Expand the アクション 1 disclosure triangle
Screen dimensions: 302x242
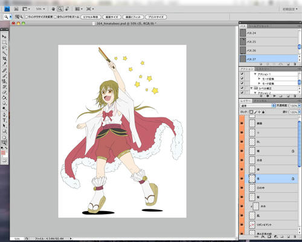[x=255, y=74]
